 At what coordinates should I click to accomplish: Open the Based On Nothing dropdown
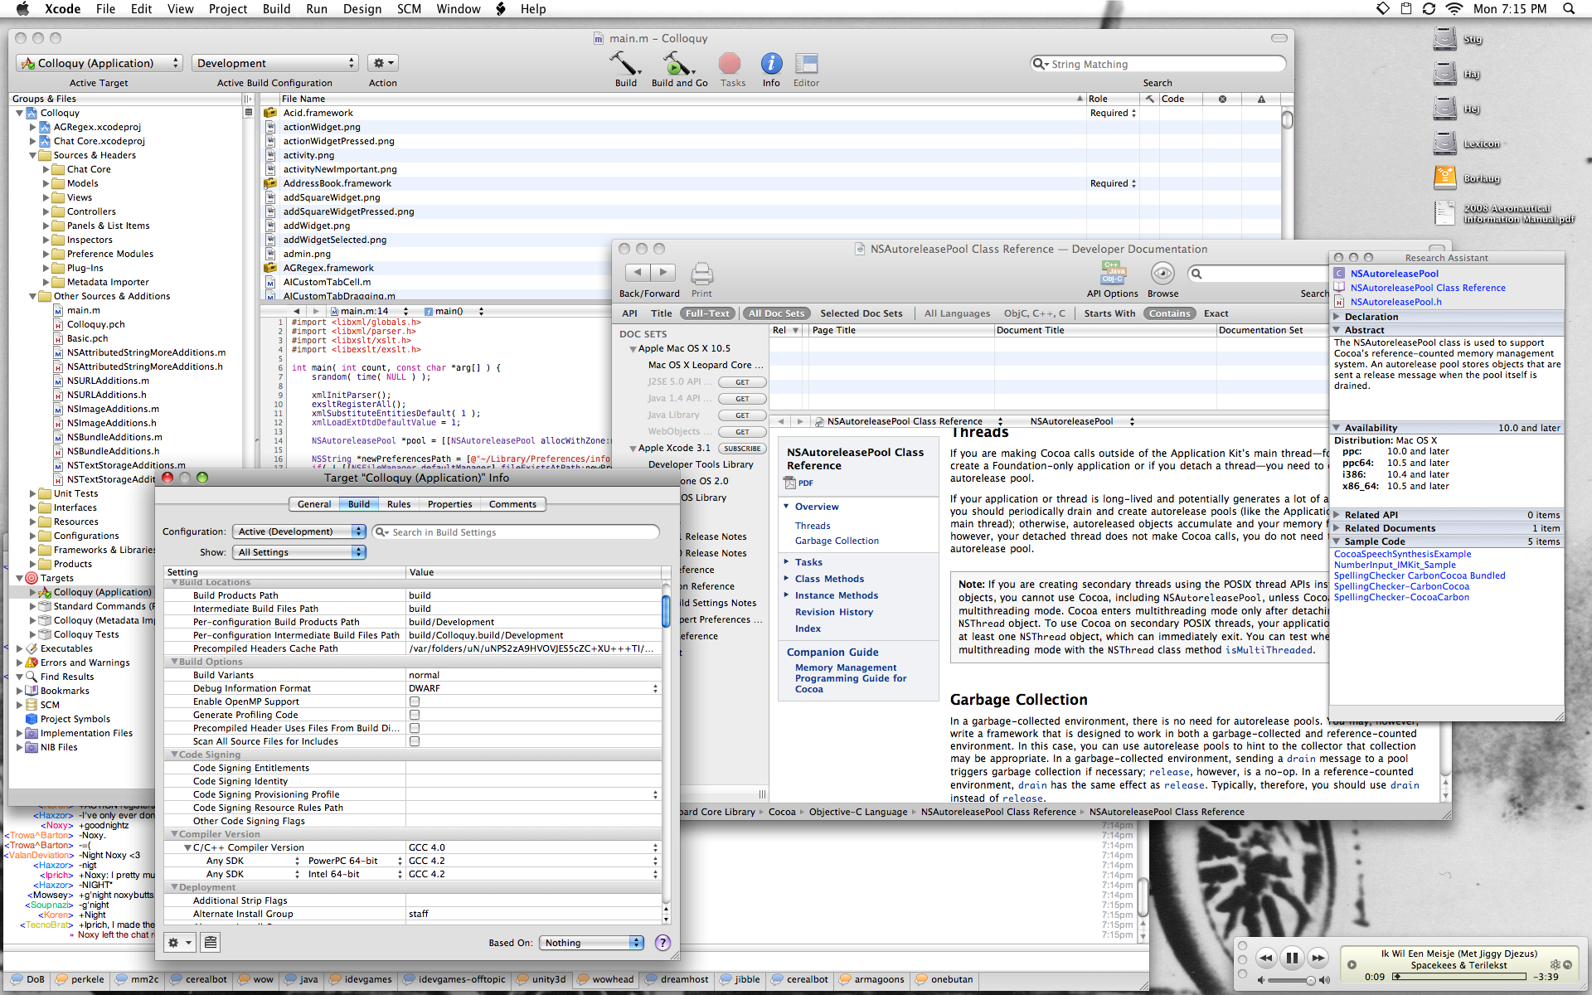click(x=591, y=943)
